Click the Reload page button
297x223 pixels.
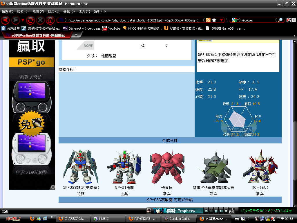click(30, 20)
